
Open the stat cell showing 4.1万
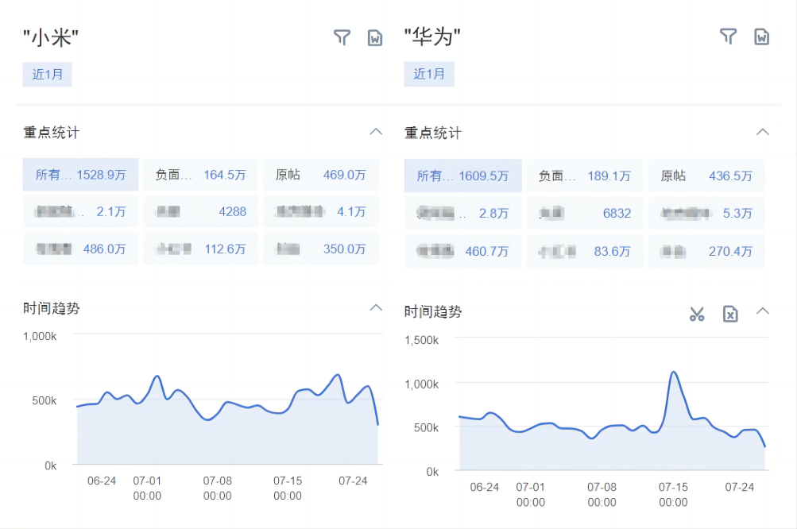point(321,211)
